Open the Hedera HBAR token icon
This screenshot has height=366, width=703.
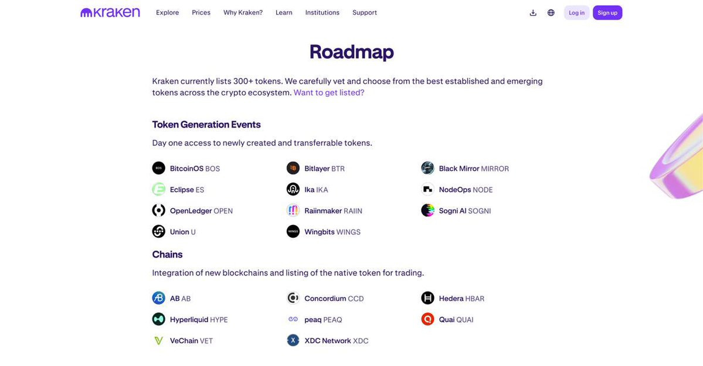427,298
